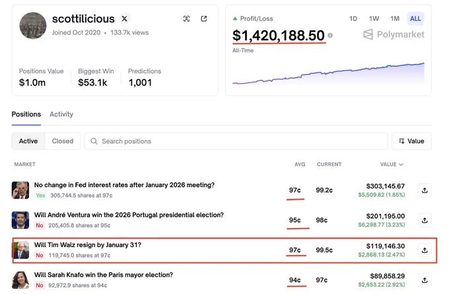Viewport: 449px width, 294px height.
Task: Open the external link icon in profile card
Action: tap(204, 18)
